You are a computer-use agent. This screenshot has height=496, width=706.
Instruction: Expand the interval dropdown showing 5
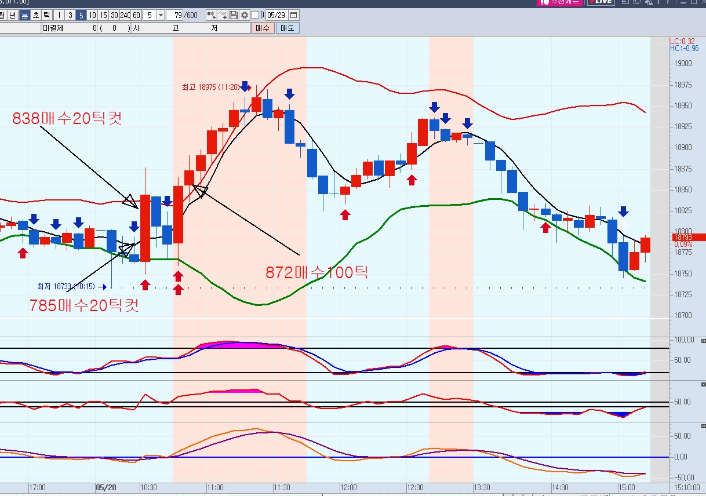tap(161, 15)
